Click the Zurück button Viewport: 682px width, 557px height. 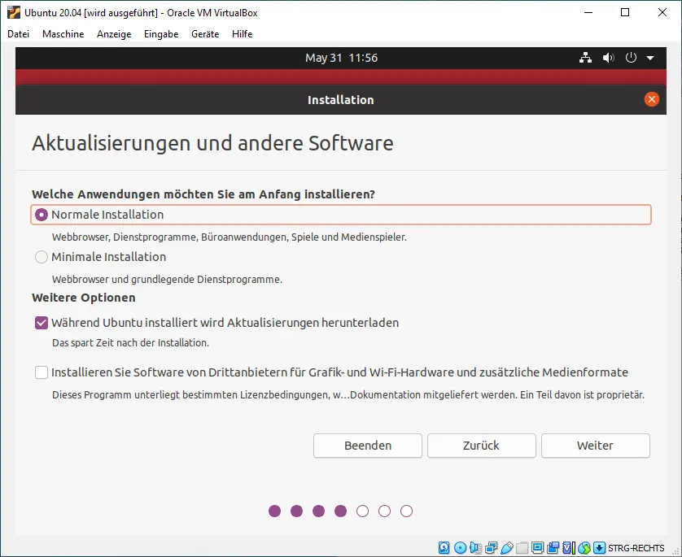coord(481,446)
